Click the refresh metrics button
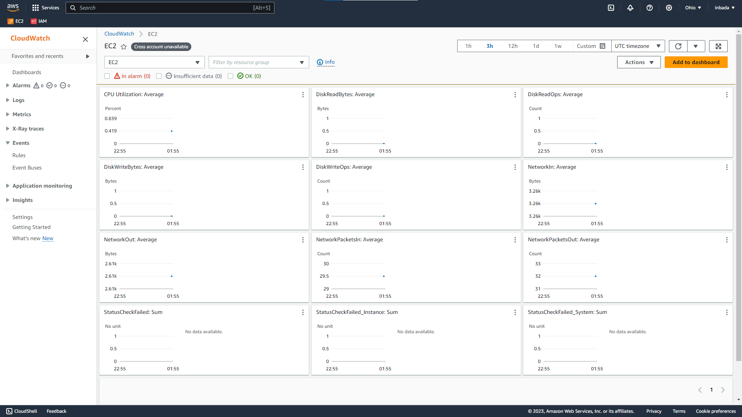Viewport: 742px width, 417px height. (678, 46)
